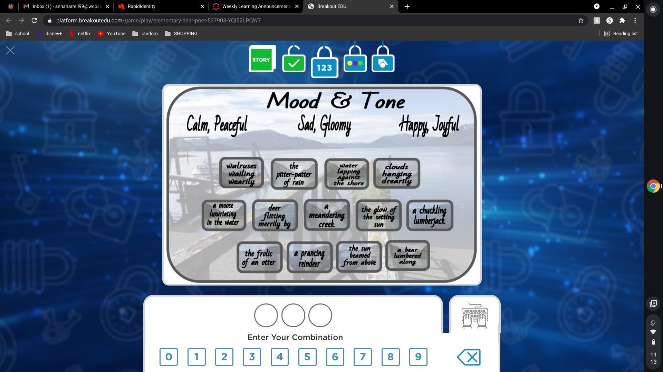Open the green STORY icon
Viewport: 663px width, 372px height.
262,59
